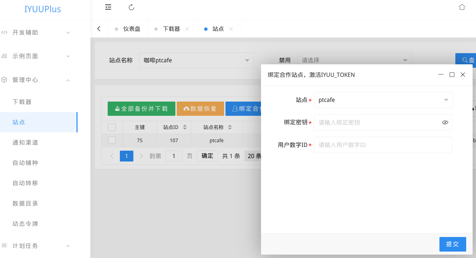Tick the checkbox for row 75
The width and height of the screenshot is (476, 258).
(x=112, y=140)
